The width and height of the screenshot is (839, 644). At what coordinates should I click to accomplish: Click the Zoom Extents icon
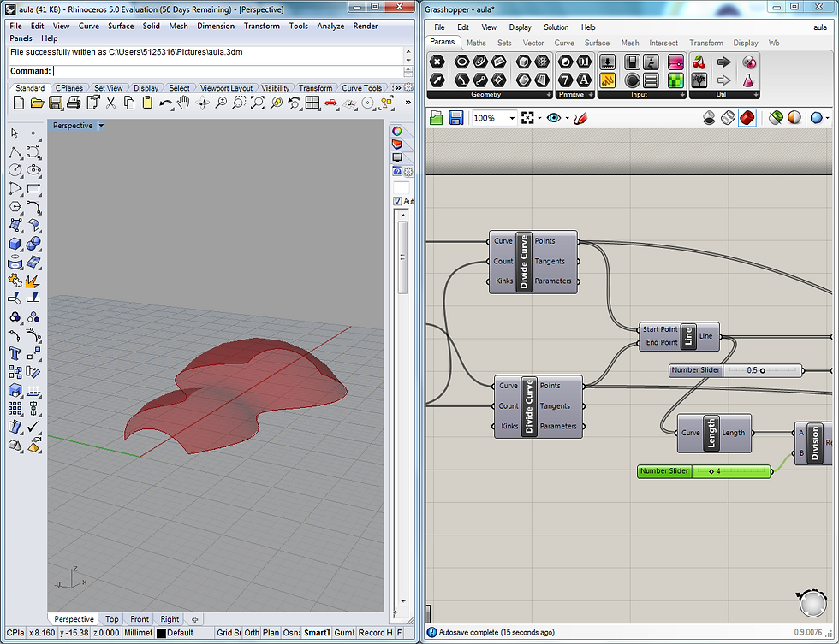pos(258,103)
